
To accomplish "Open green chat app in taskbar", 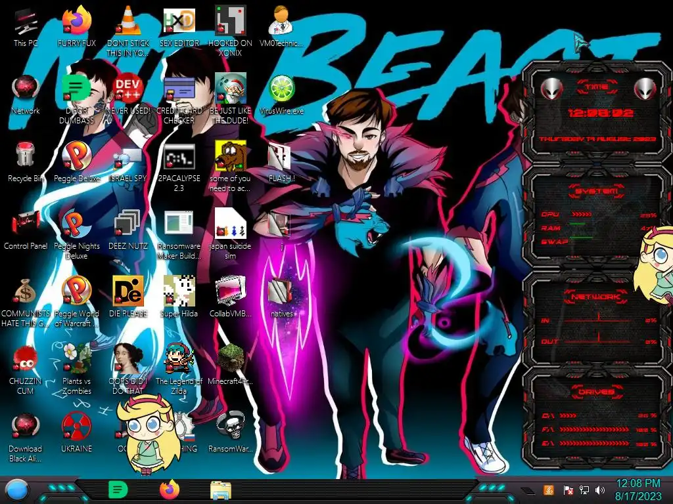I will 118,490.
